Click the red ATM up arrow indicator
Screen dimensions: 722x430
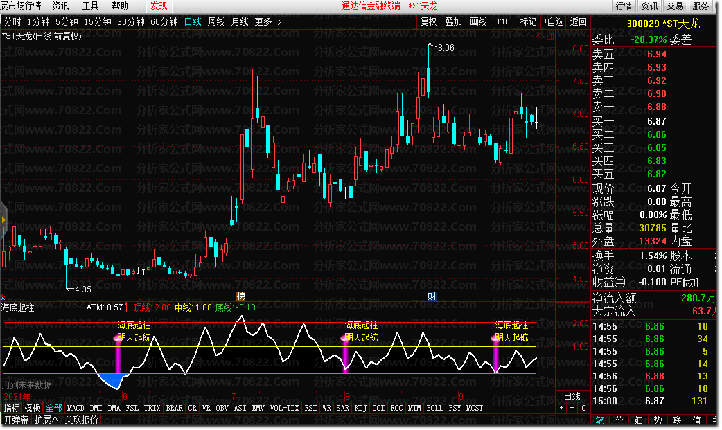point(127,307)
